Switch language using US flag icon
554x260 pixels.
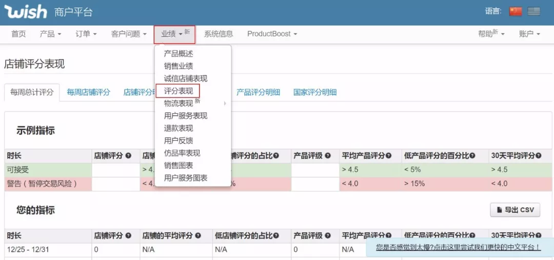click(534, 11)
